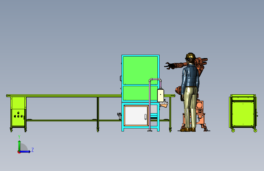Select the long yellow conveyor table top

tap(64, 96)
